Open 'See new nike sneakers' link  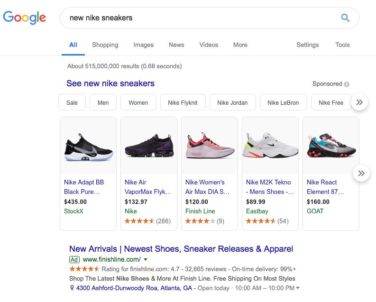point(110,83)
